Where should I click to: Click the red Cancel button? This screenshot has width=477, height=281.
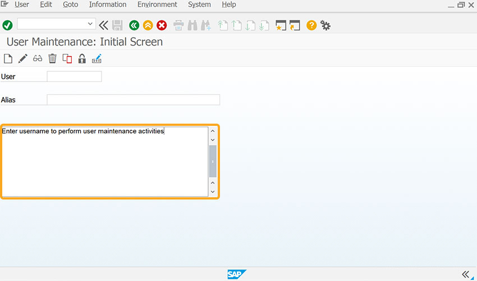162,25
